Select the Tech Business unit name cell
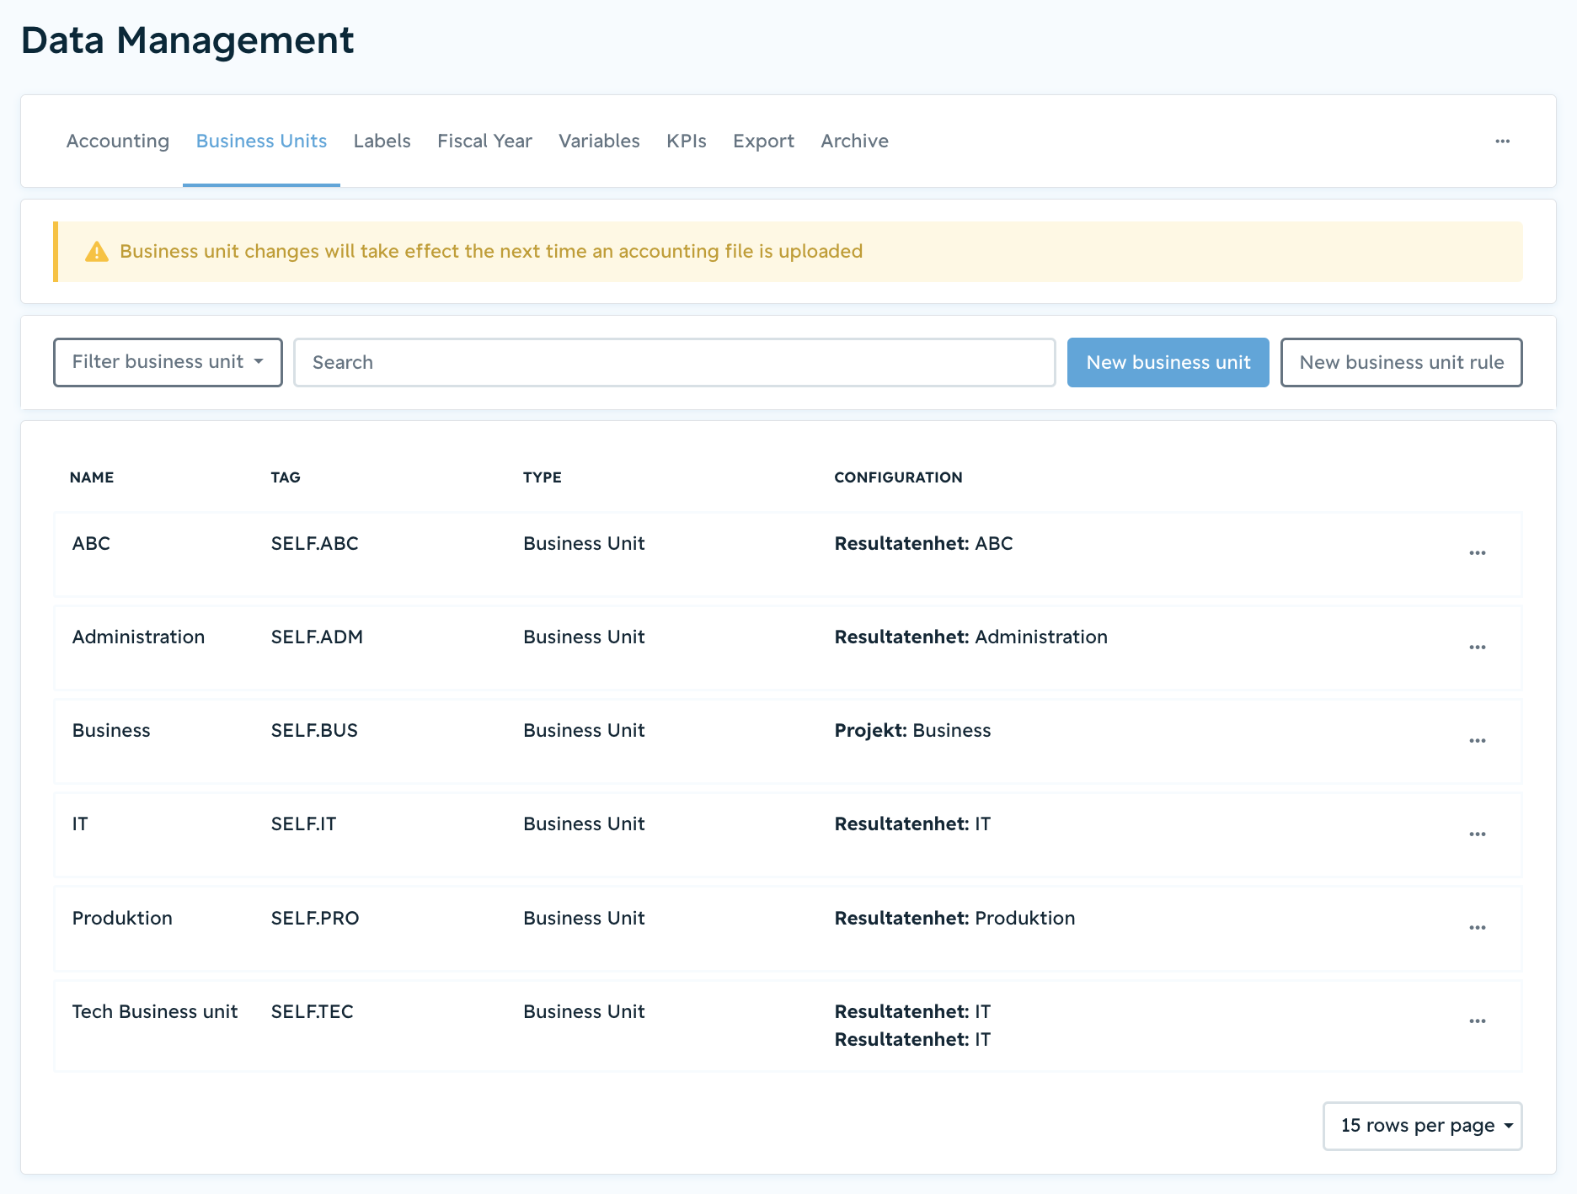The image size is (1577, 1194). (x=155, y=1012)
